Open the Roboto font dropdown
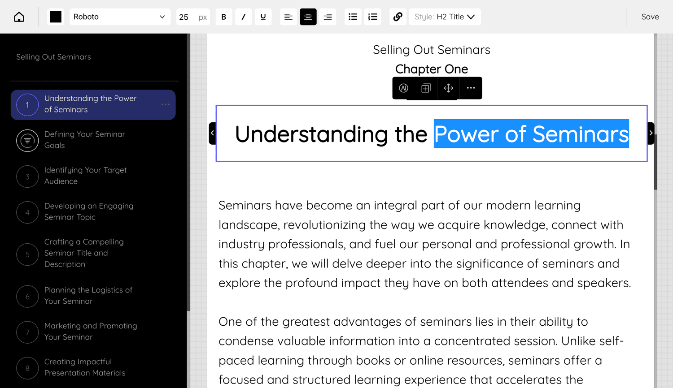Screen dimensions: 673x388 pyautogui.click(x=119, y=17)
